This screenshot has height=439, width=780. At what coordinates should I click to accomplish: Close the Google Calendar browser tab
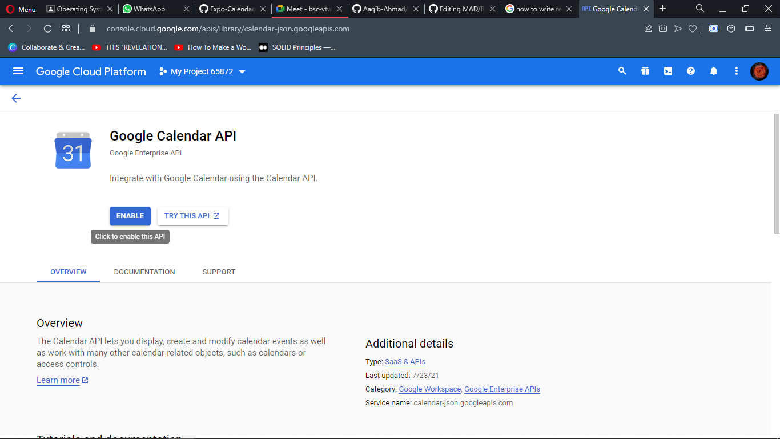coord(645,9)
